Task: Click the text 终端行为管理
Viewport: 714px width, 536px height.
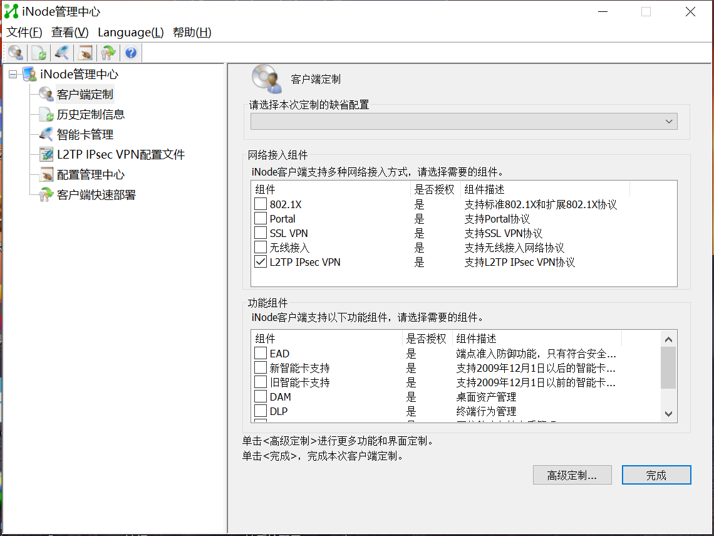Action: [x=486, y=411]
